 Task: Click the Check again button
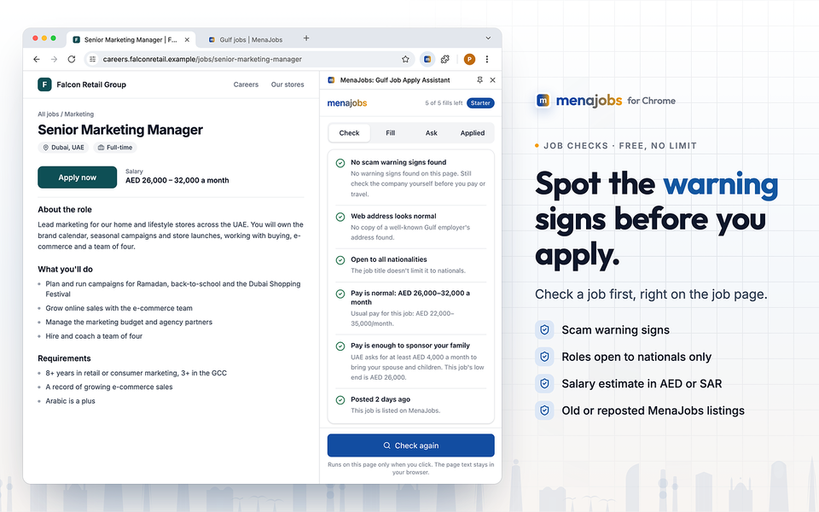pos(411,445)
